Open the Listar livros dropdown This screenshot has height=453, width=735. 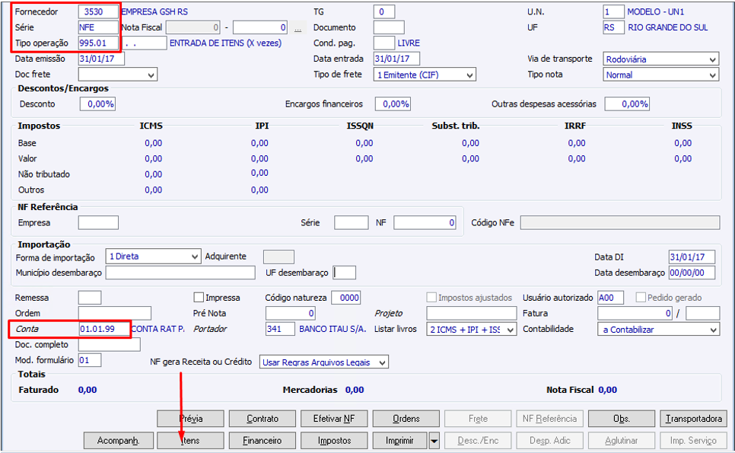click(x=472, y=329)
